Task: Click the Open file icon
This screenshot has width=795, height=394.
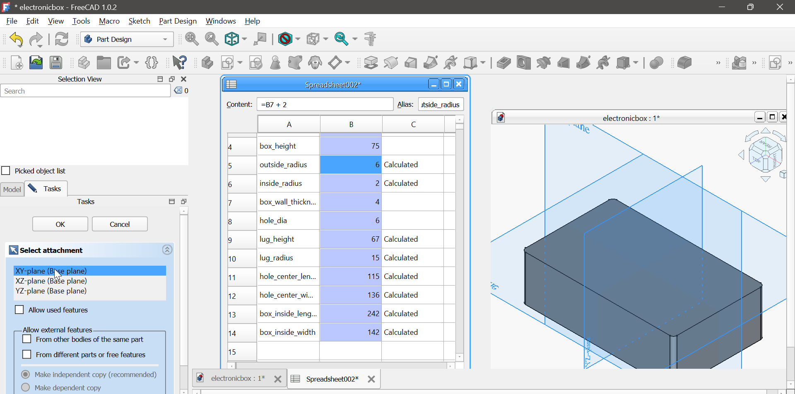Action: [36, 62]
